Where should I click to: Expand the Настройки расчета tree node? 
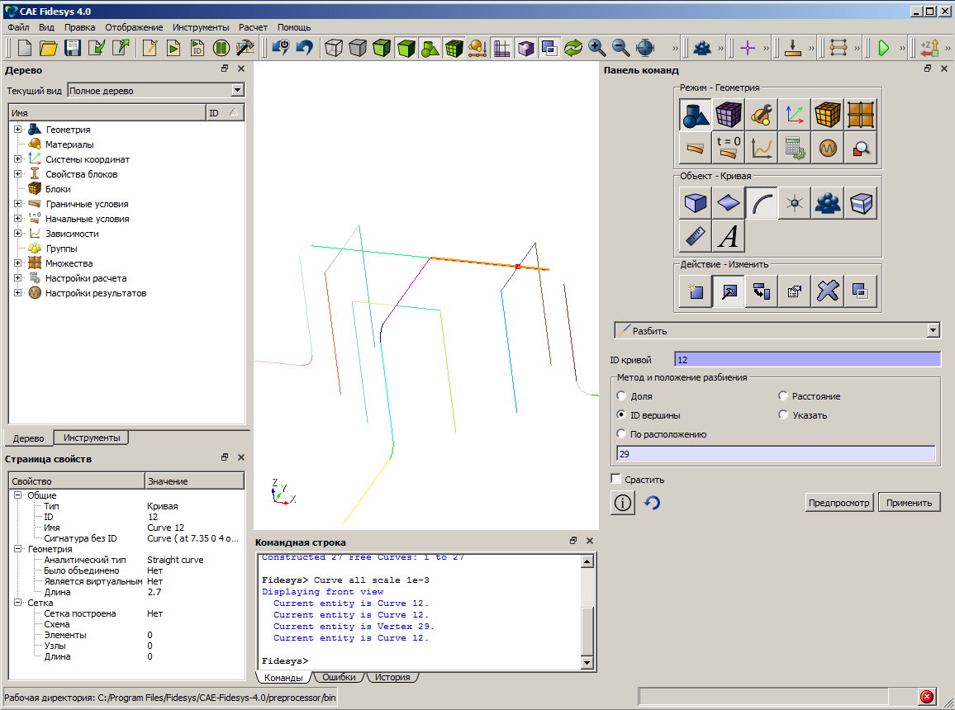(17, 278)
